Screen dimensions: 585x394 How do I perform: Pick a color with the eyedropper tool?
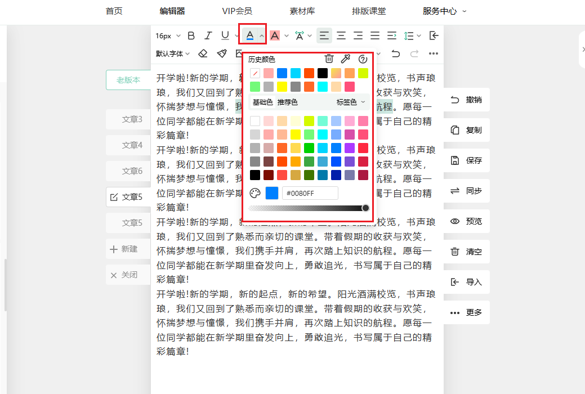click(346, 59)
